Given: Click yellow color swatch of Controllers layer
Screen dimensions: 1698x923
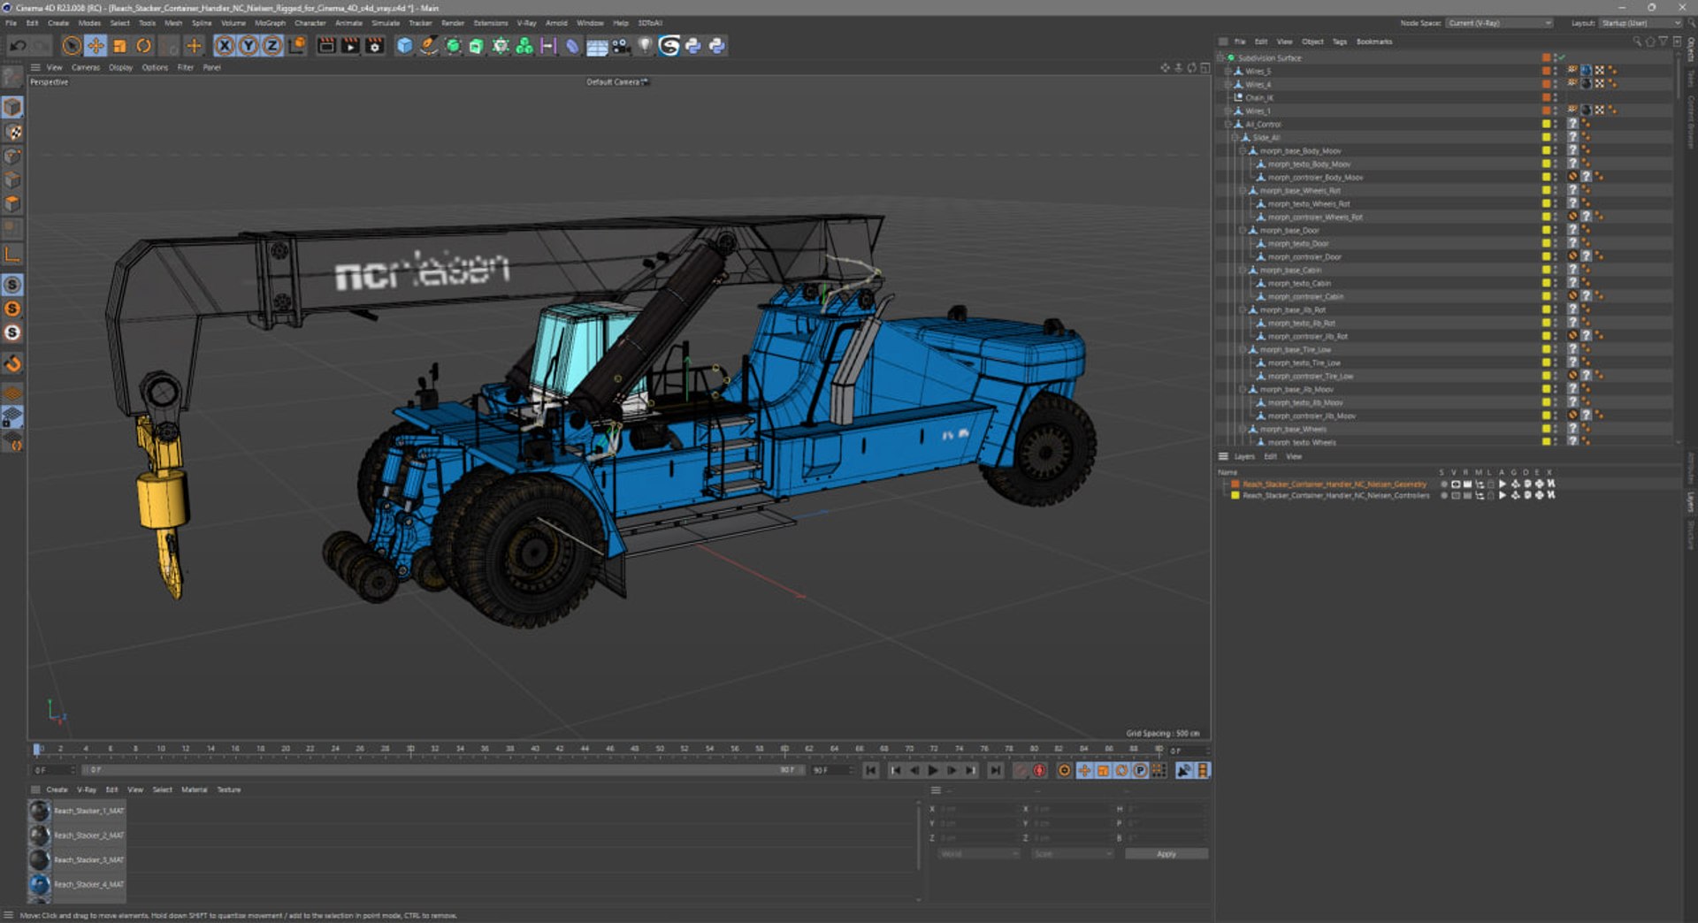Looking at the screenshot, I should 1235,495.
